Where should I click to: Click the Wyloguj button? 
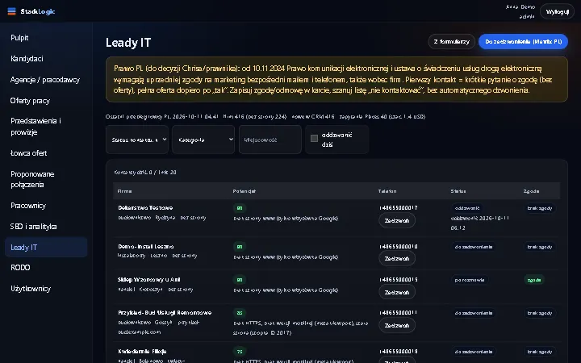click(557, 12)
